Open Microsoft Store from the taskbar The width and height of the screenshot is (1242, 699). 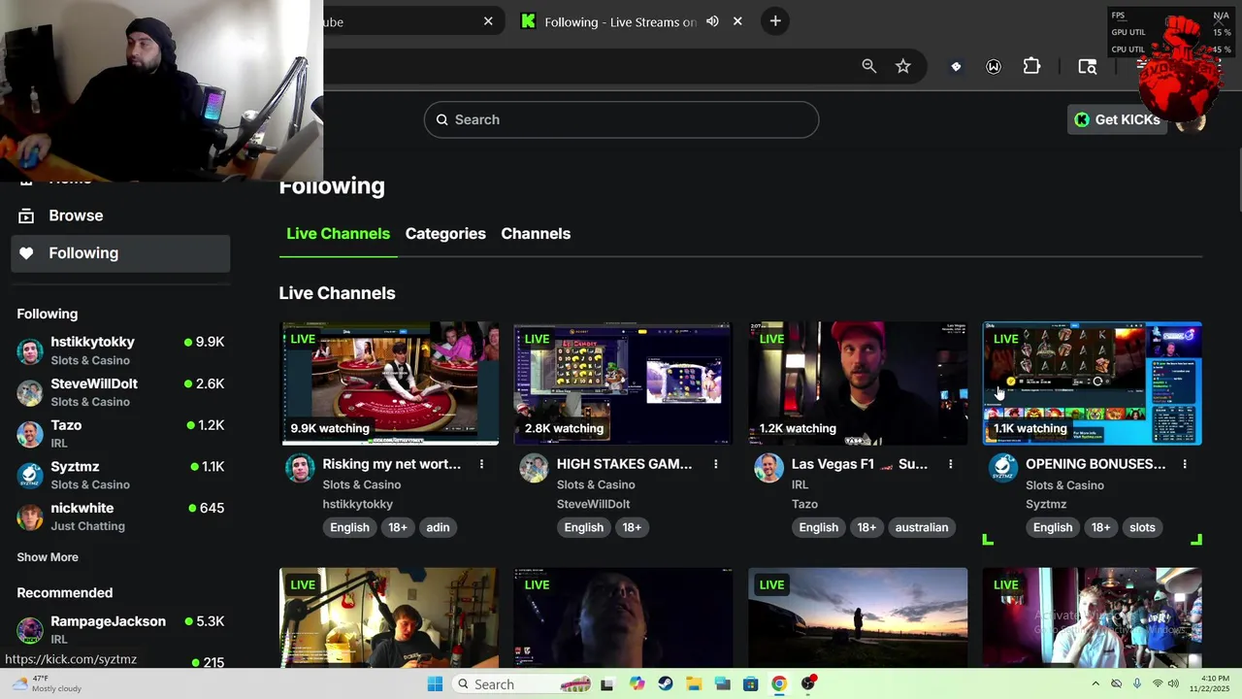750,684
